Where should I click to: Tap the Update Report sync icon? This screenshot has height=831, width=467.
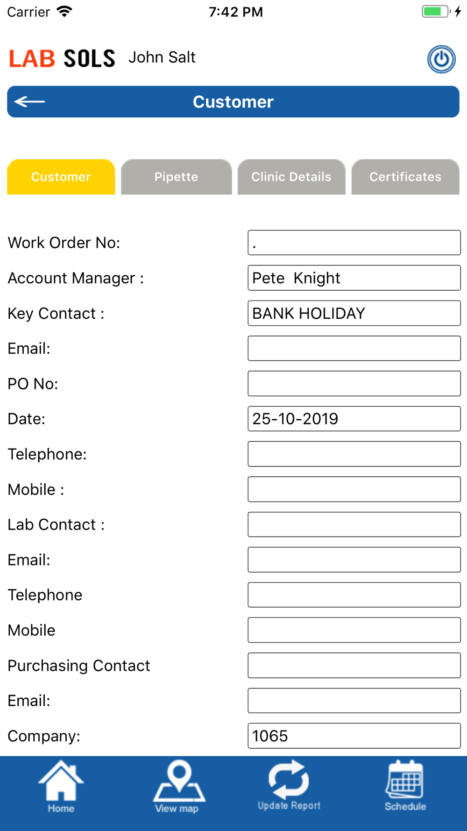[x=289, y=785]
